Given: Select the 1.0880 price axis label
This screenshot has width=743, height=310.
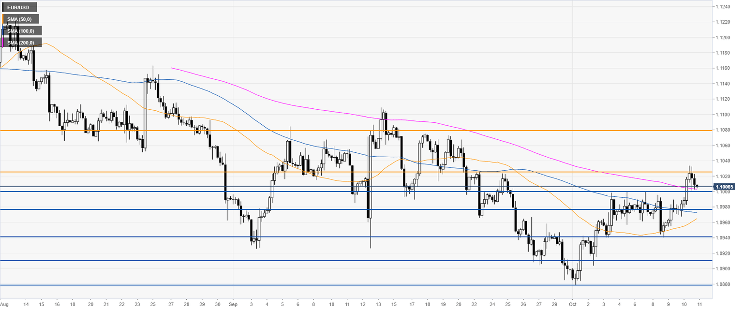Looking at the screenshot, I should [x=724, y=284].
